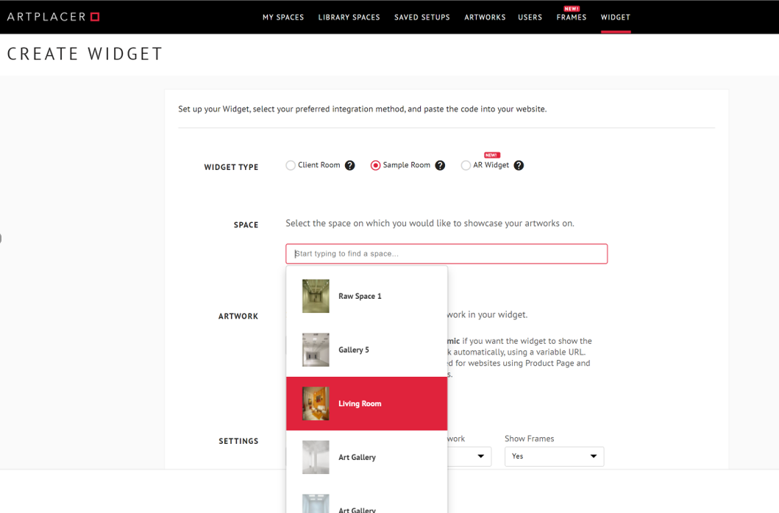
Task: Choose Gallery 5 from the list
Action: tap(366, 350)
